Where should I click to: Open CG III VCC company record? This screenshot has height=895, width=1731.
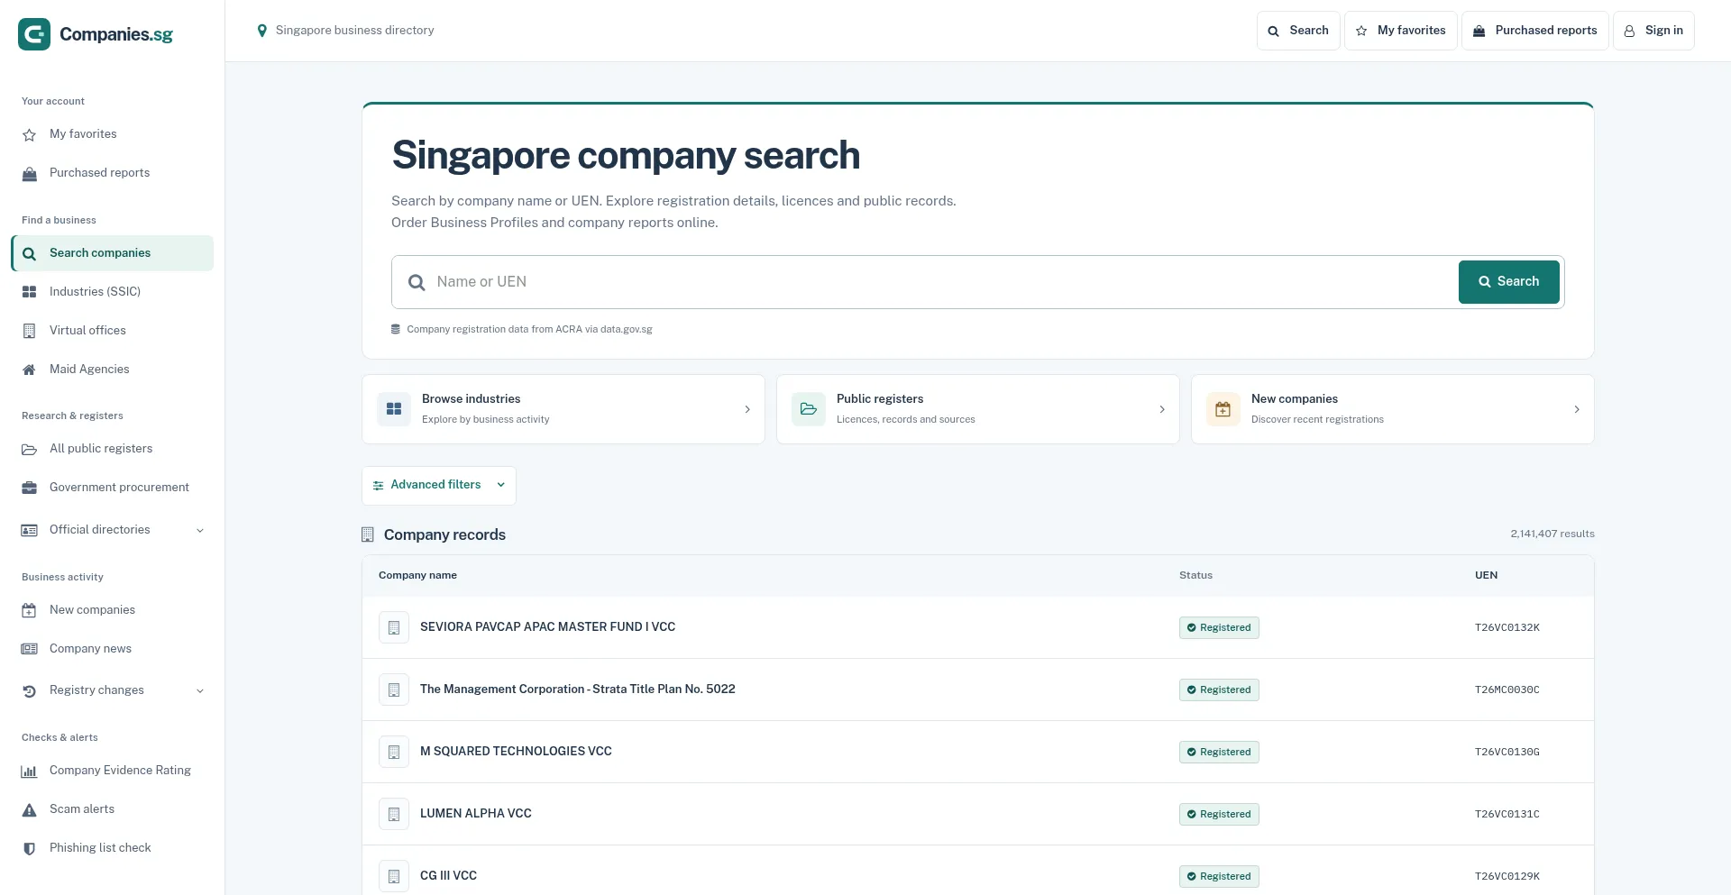pyautogui.click(x=448, y=876)
